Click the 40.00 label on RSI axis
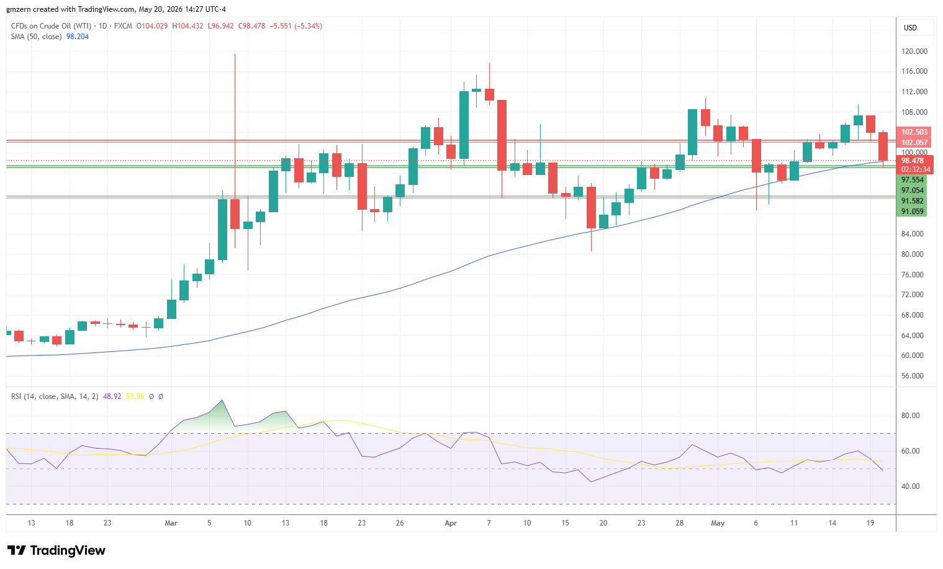 (x=911, y=486)
